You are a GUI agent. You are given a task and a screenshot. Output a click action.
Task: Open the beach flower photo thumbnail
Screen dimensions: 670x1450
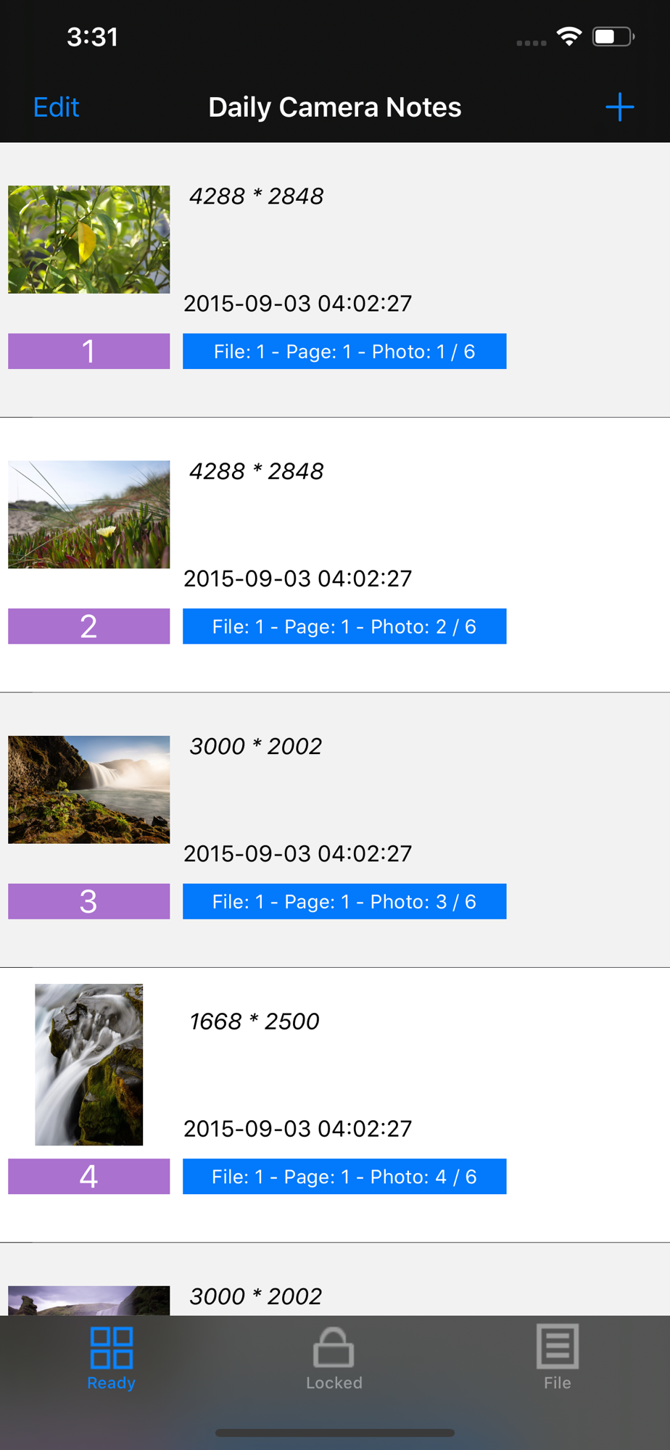pyautogui.click(x=88, y=514)
